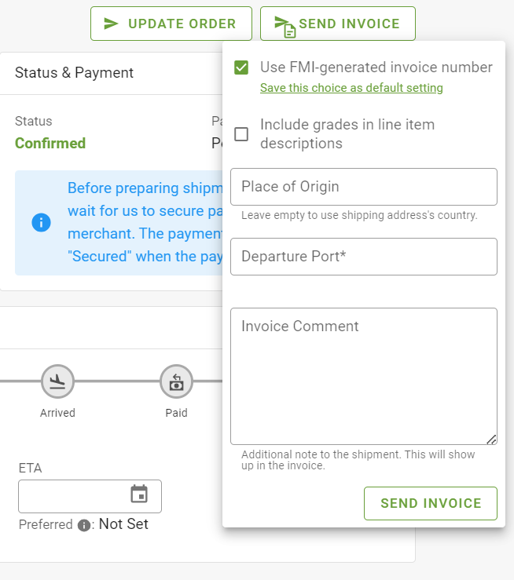Screen dimensions: 514x580
Task: Click the info icon next to Preferred
Action: (x=84, y=525)
